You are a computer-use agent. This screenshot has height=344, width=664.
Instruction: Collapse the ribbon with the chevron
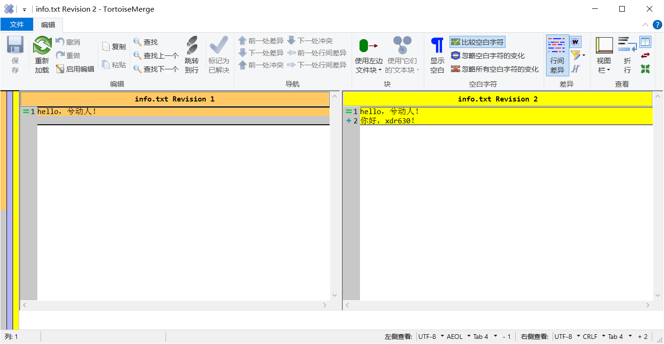click(645, 25)
